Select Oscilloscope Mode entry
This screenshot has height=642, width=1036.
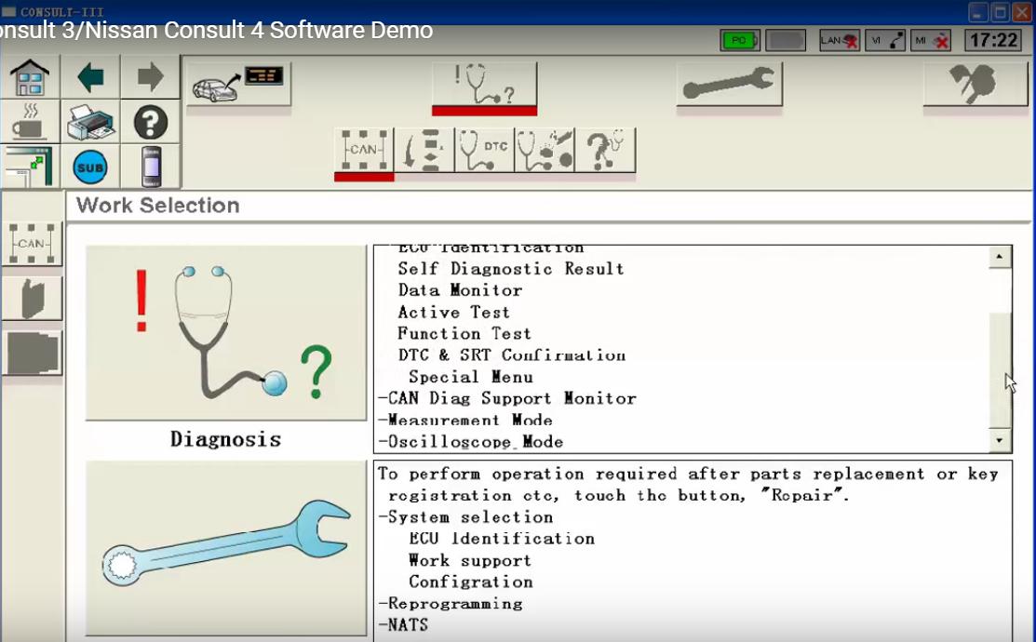(x=470, y=442)
